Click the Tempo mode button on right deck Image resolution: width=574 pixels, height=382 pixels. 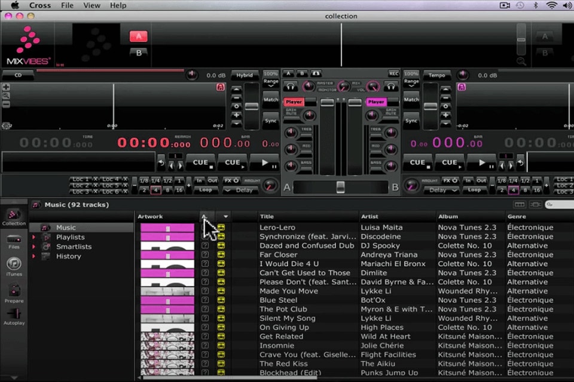point(436,75)
